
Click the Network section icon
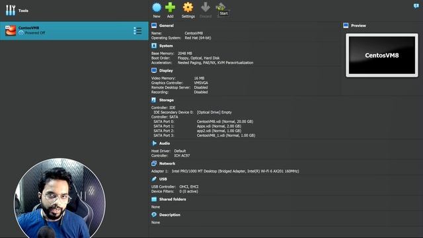tap(154, 163)
